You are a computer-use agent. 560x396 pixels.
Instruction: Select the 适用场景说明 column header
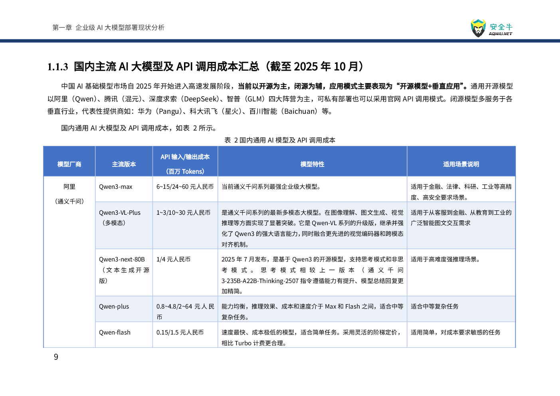coord(461,164)
